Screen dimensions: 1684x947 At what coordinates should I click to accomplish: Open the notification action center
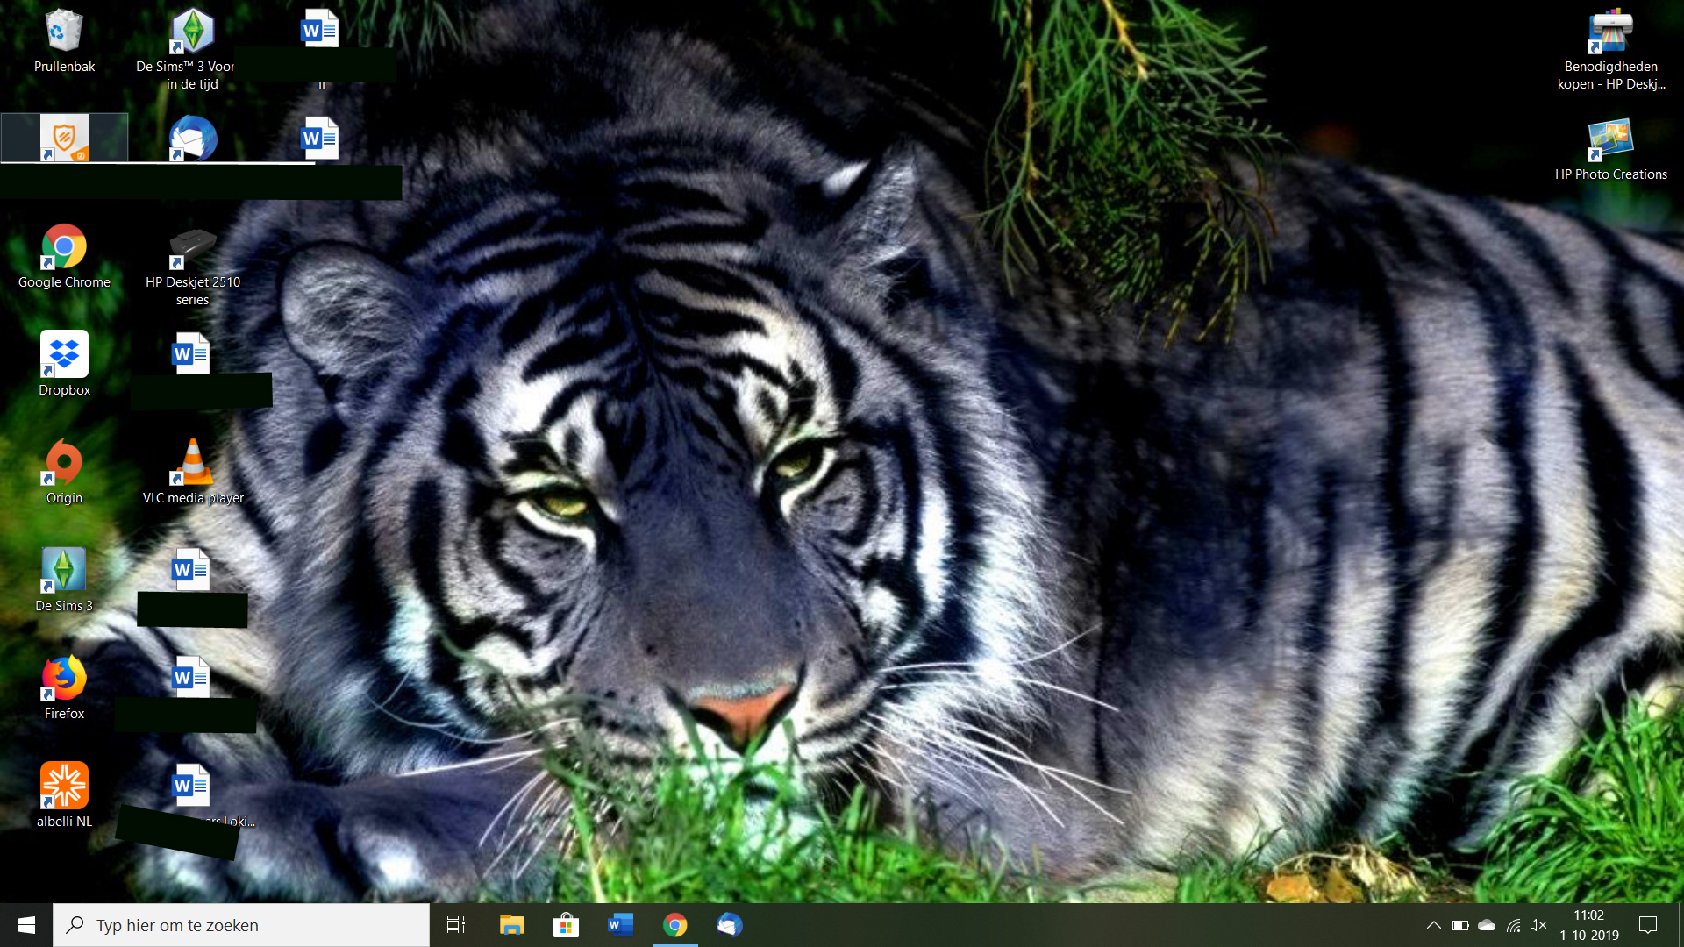(1648, 925)
